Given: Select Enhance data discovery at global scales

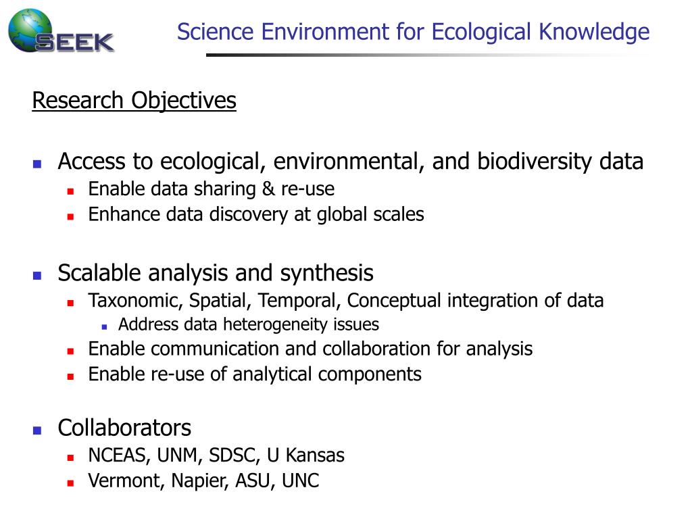Looking at the screenshot, I should [x=256, y=215].
